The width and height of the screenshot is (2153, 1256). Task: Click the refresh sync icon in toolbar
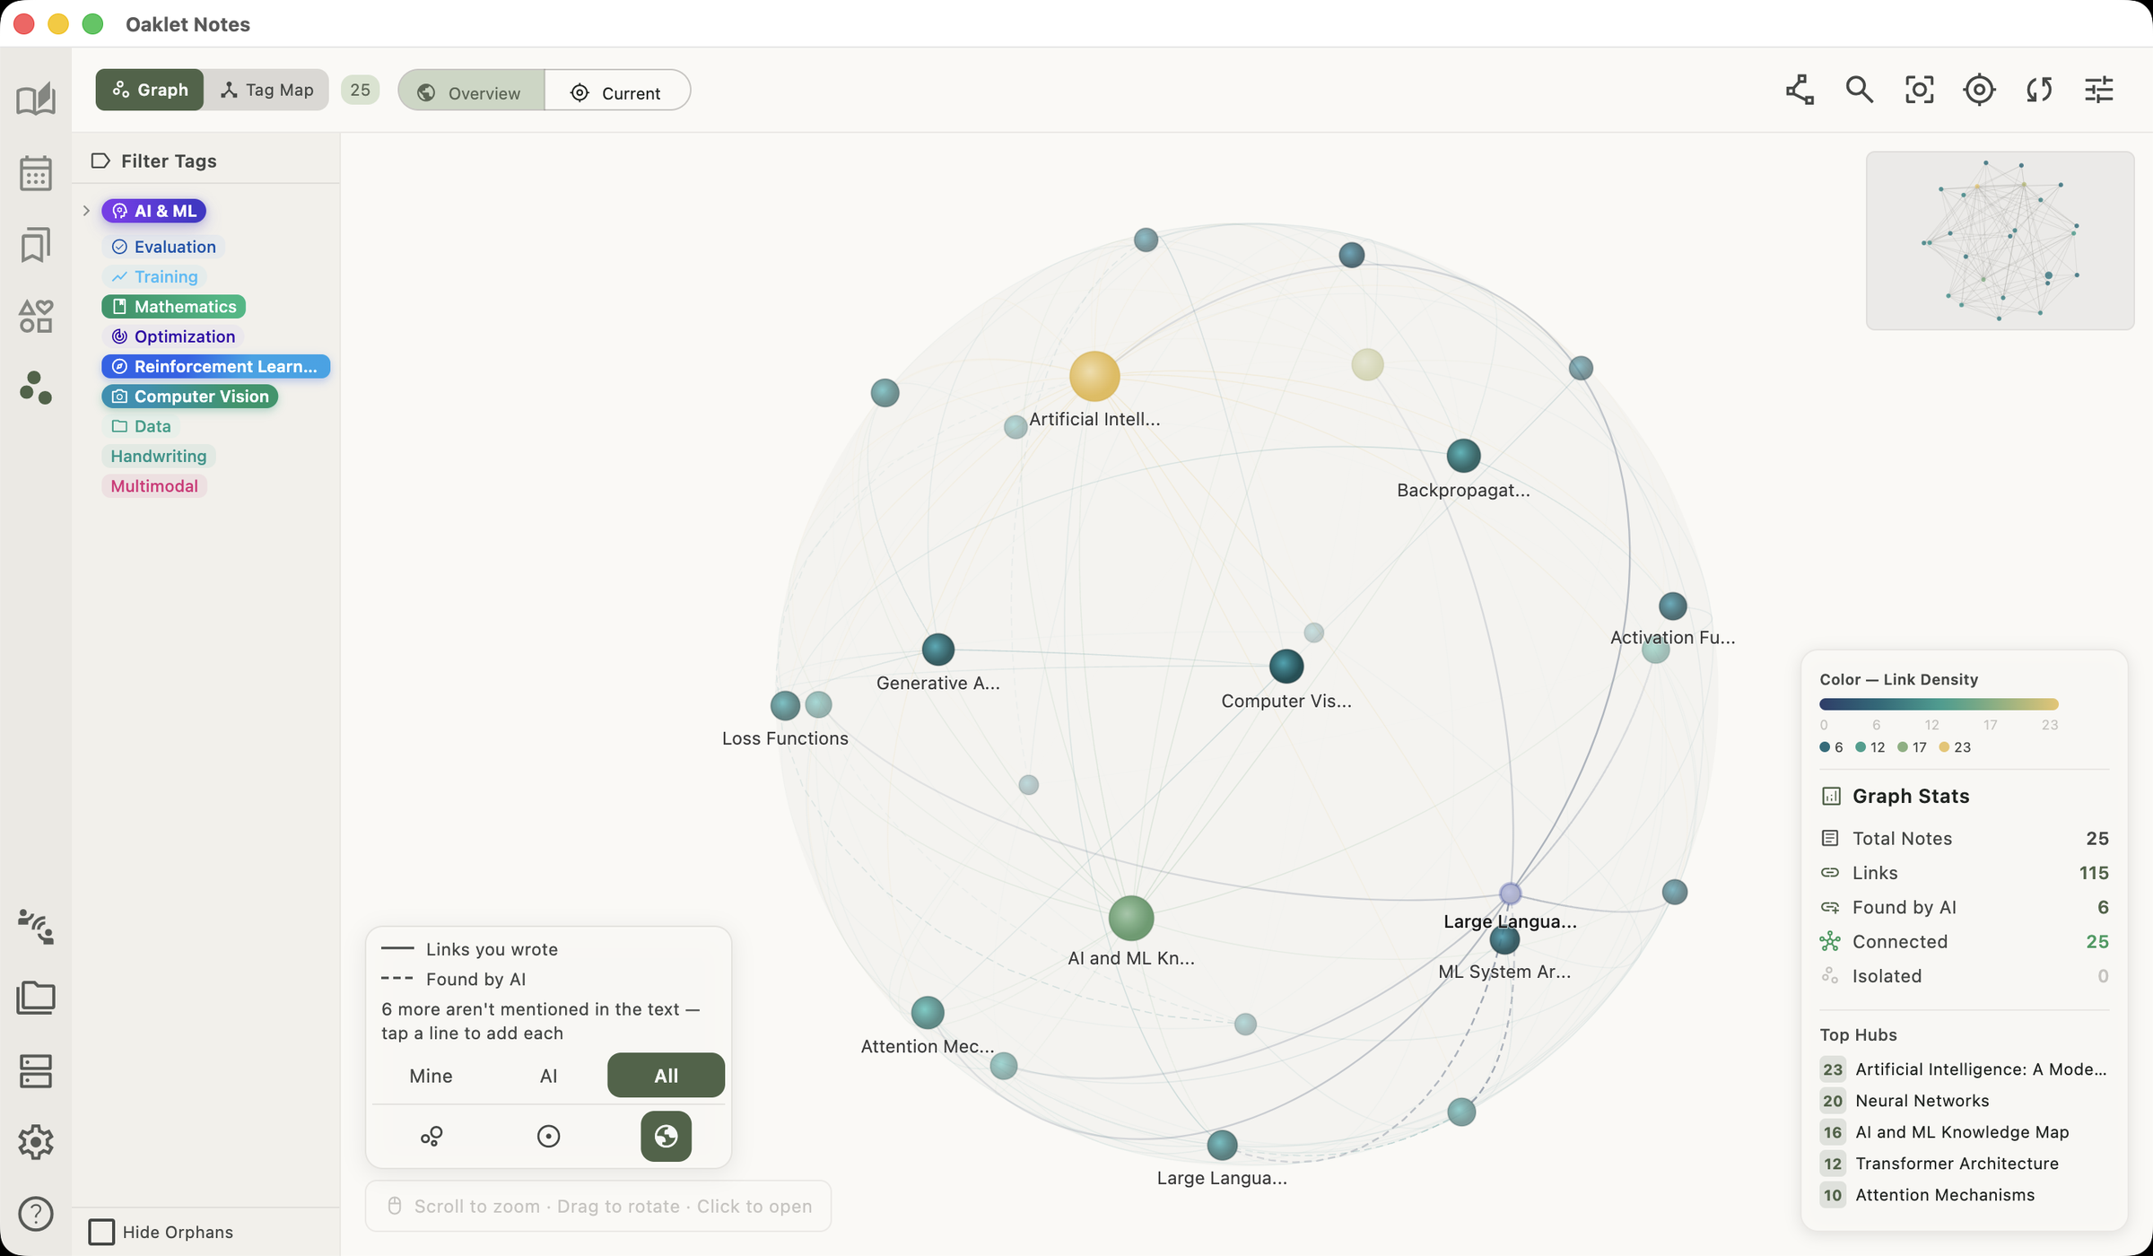point(2039,90)
